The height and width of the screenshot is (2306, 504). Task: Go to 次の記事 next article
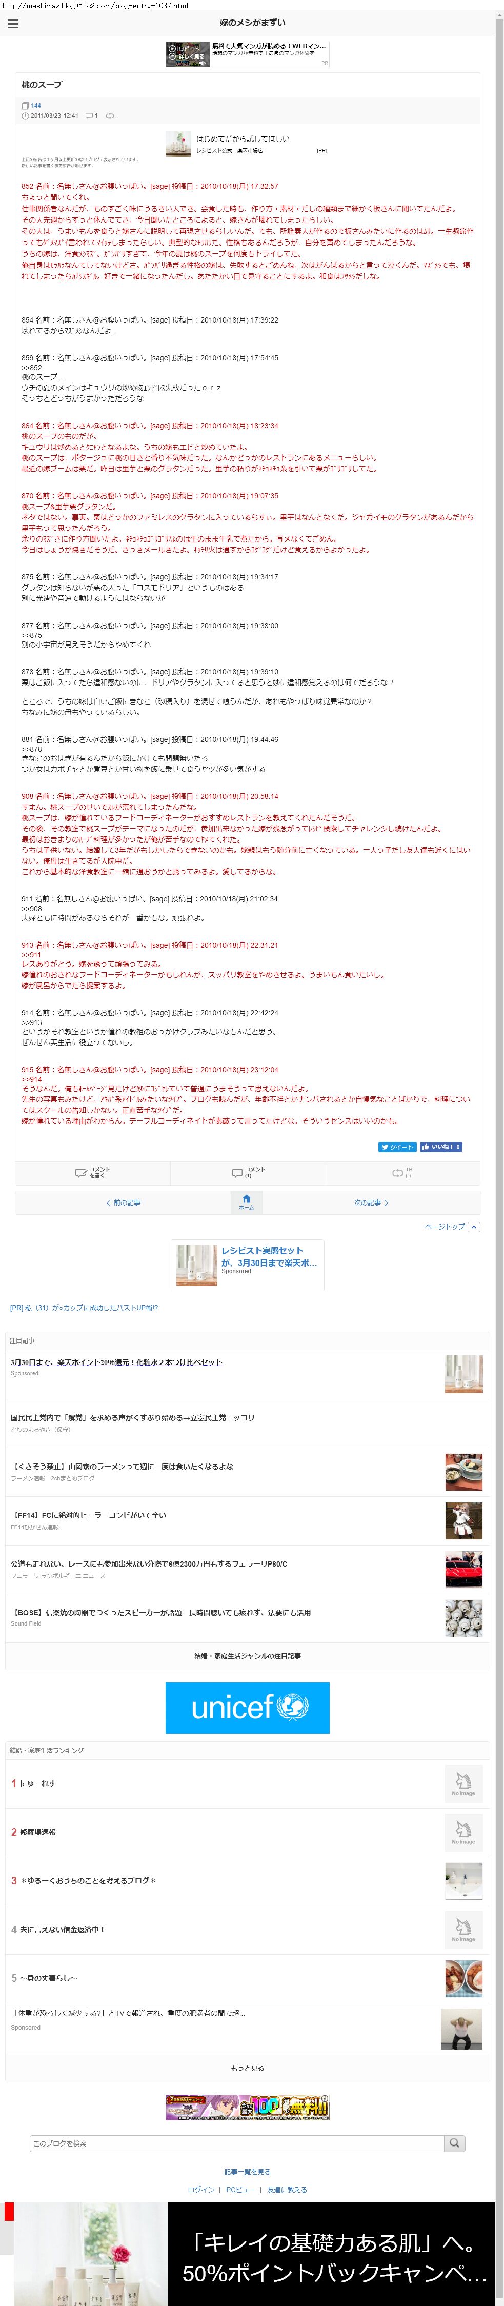[371, 1202]
